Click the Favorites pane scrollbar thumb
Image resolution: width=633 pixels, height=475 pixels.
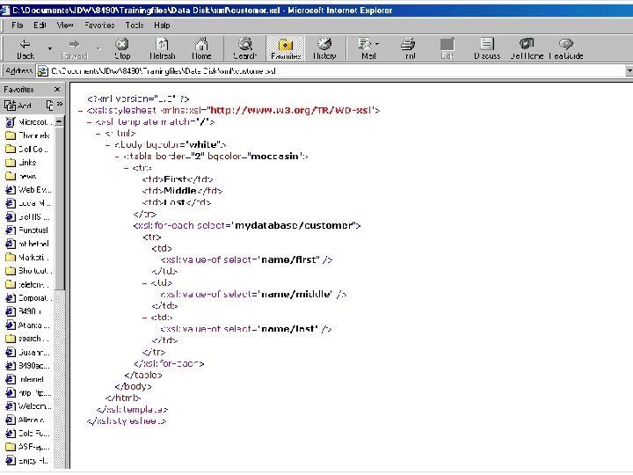(60, 208)
